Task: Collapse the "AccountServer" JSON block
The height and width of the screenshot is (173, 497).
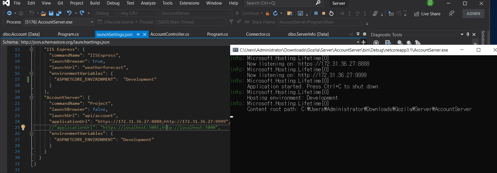Action: (32, 97)
